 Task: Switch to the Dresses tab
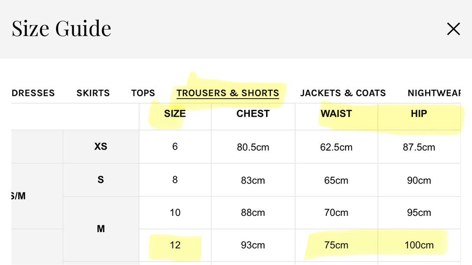33,93
